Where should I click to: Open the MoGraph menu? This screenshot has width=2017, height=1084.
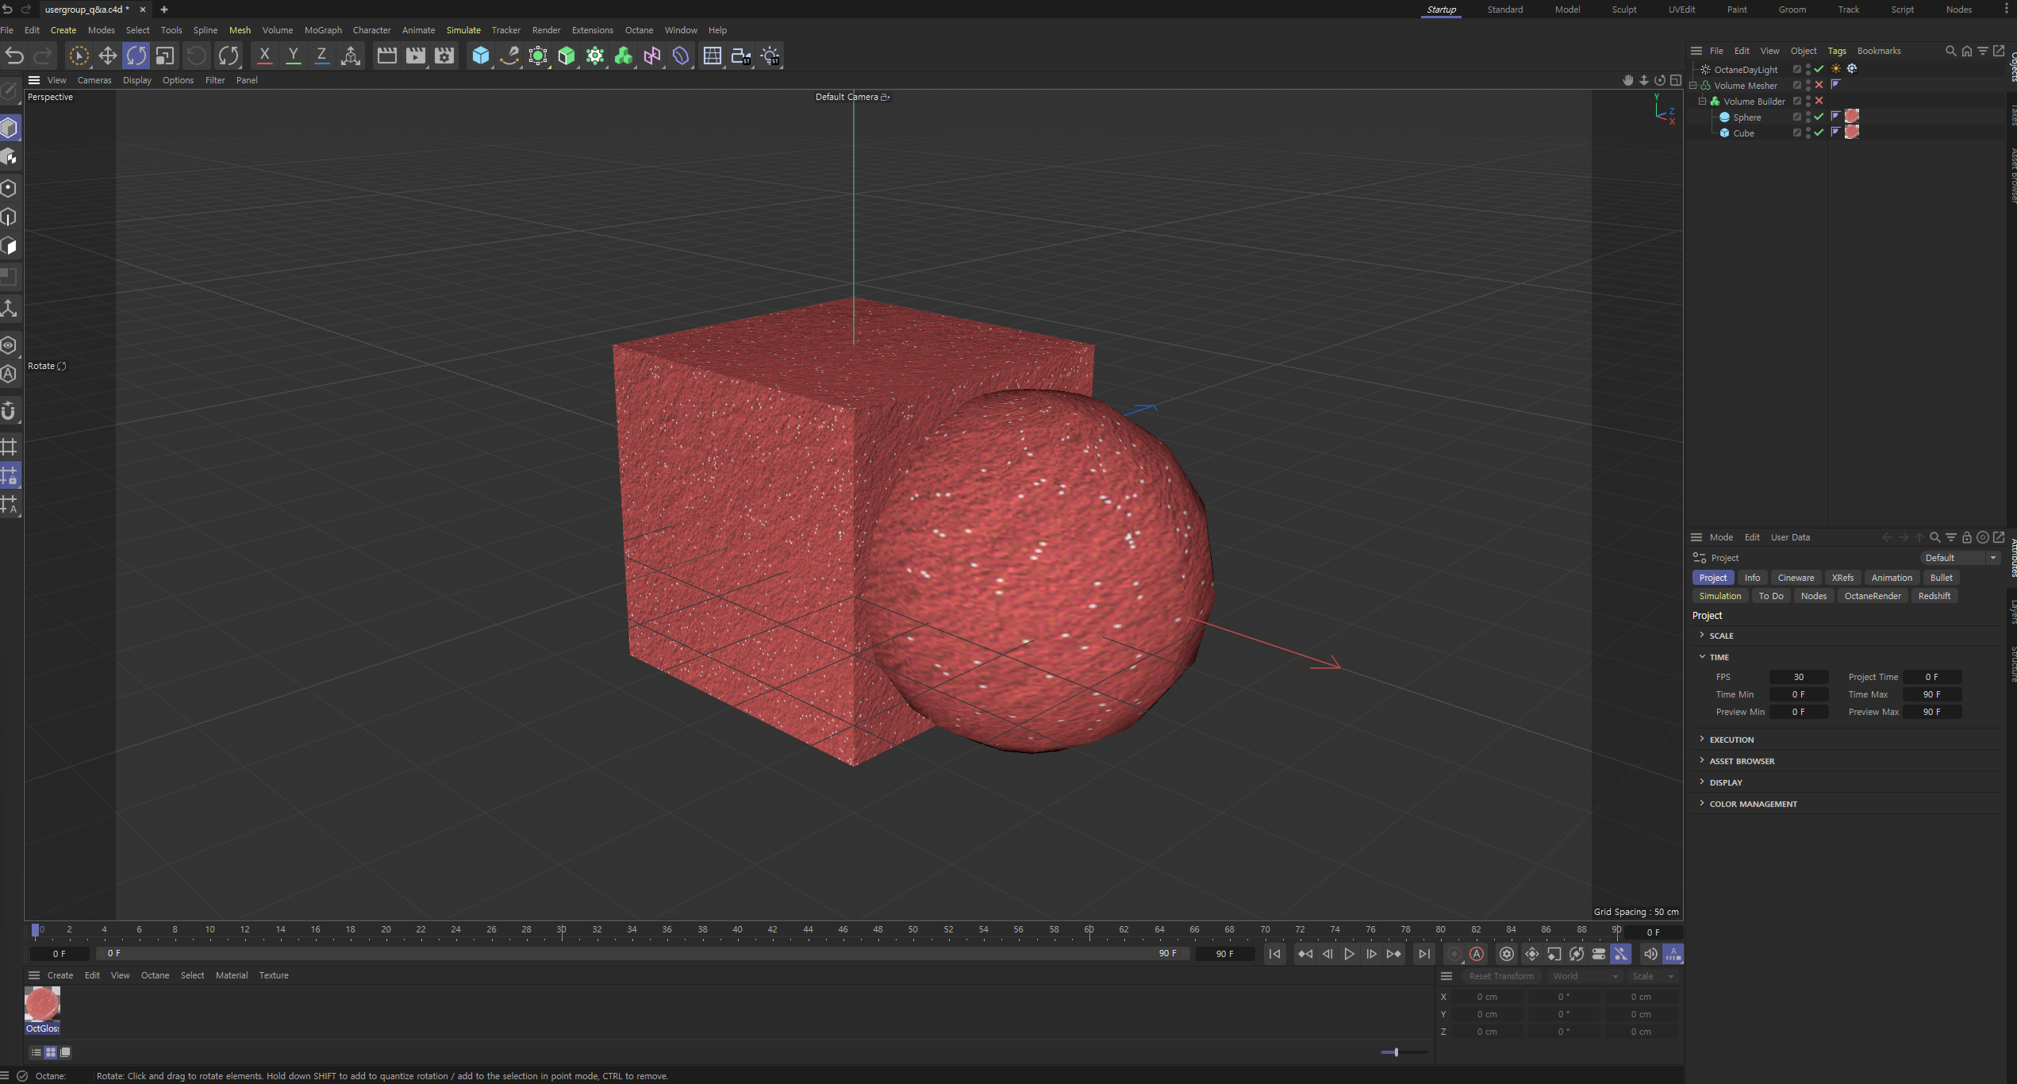323,30
